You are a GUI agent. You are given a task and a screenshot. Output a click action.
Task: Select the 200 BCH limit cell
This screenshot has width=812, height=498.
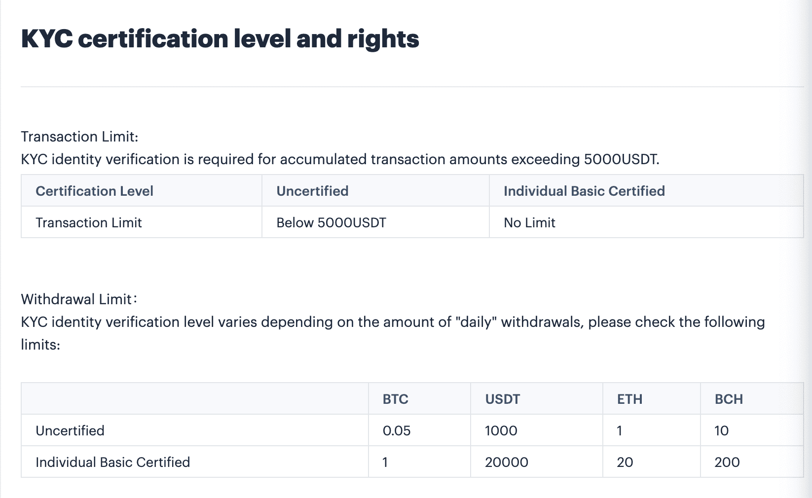[x=727, y=462]
